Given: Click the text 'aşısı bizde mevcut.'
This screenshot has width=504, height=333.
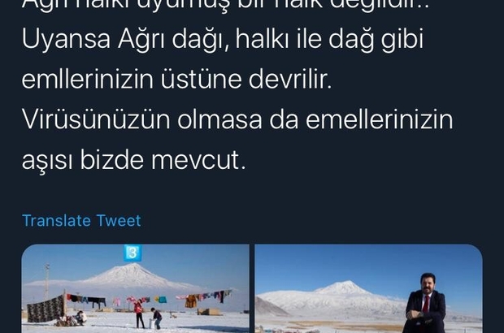Looking at the screenshot, I should click(134, 159).
